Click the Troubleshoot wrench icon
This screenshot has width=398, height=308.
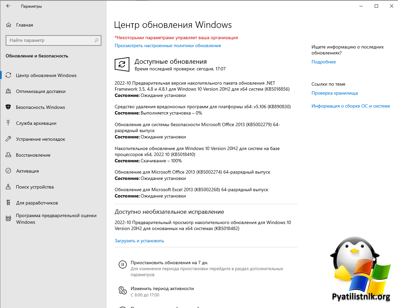point(9,139)
